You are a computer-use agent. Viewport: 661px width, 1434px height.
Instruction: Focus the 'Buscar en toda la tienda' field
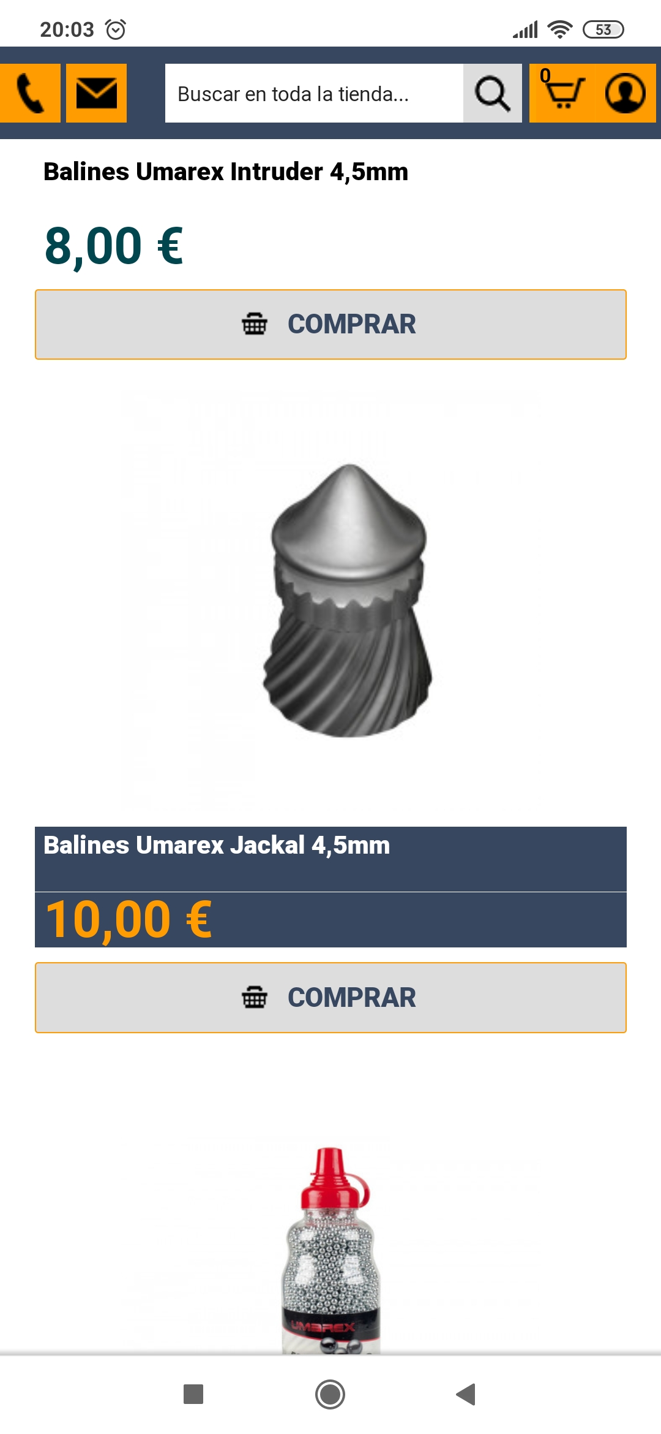[314, 93]
